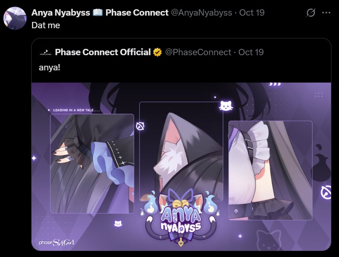The image size is (339, 257).
Task: Click the quoted tweet text 'anya!'
Action: coord(50,67)
